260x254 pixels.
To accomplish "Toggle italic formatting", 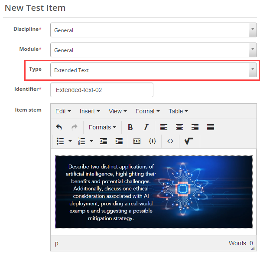I will 146,127.
